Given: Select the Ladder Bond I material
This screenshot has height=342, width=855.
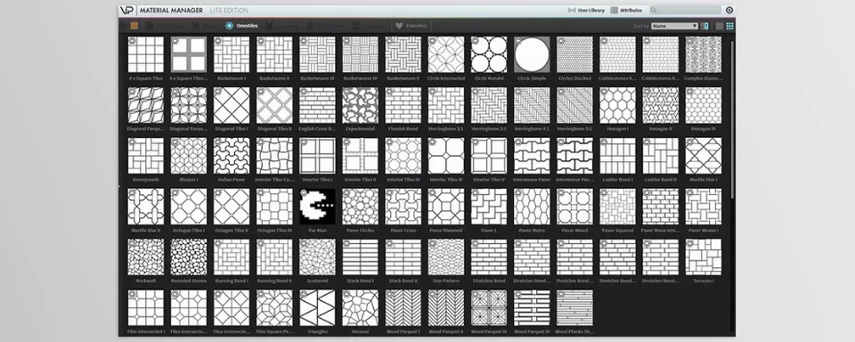Looking at the screenshot, I should tap(617, 156).
